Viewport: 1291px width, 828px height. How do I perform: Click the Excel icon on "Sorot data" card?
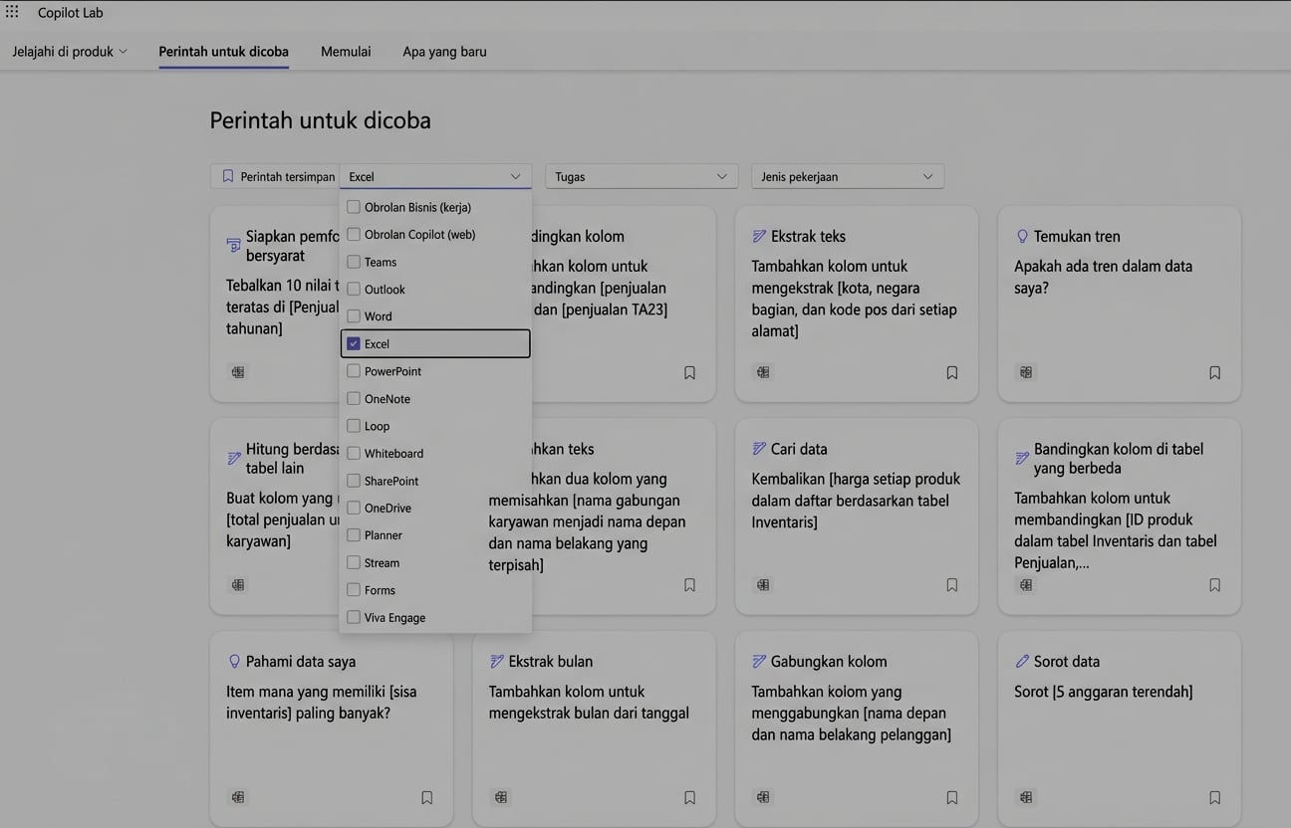click(x=1025, y=797)
